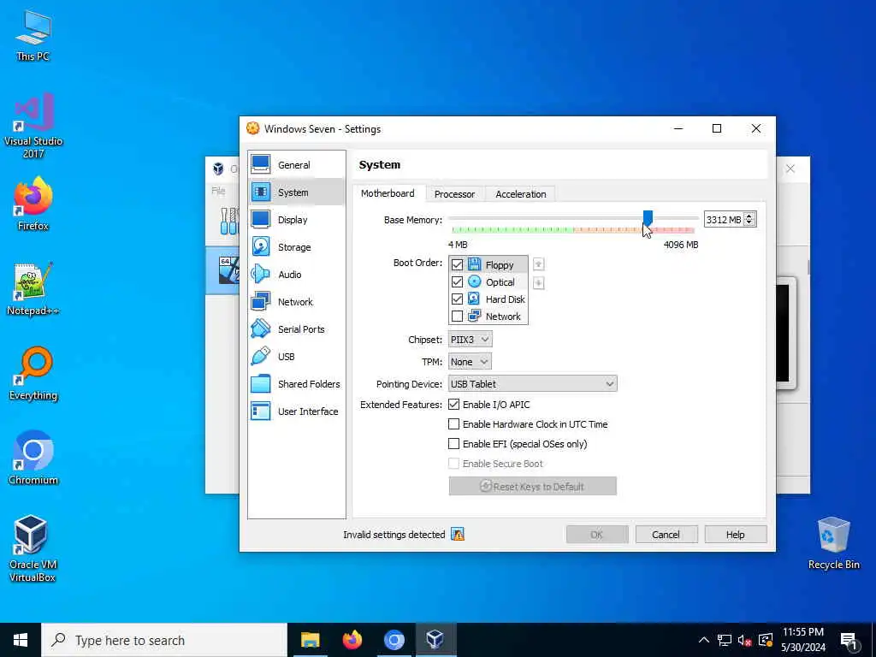Uncheck Hard Disk in boot order

(x=457, y=299)
